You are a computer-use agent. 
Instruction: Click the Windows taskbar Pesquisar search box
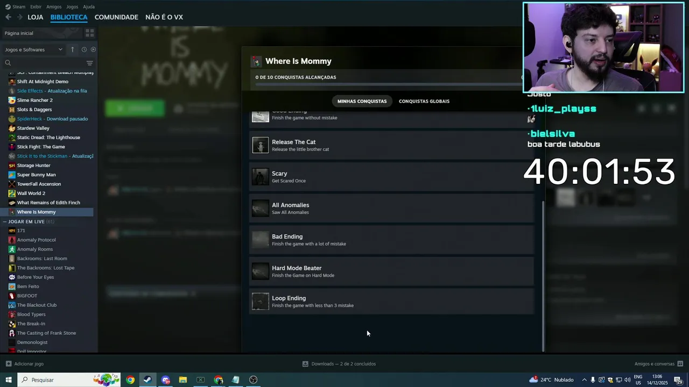pyautogui.click(x=70, y=380)
